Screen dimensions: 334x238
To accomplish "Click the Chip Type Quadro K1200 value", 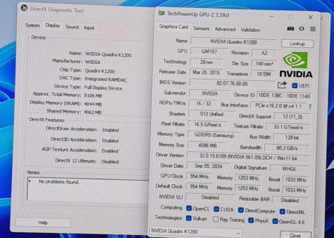I will pyautogui.click(x=100, y=71).
